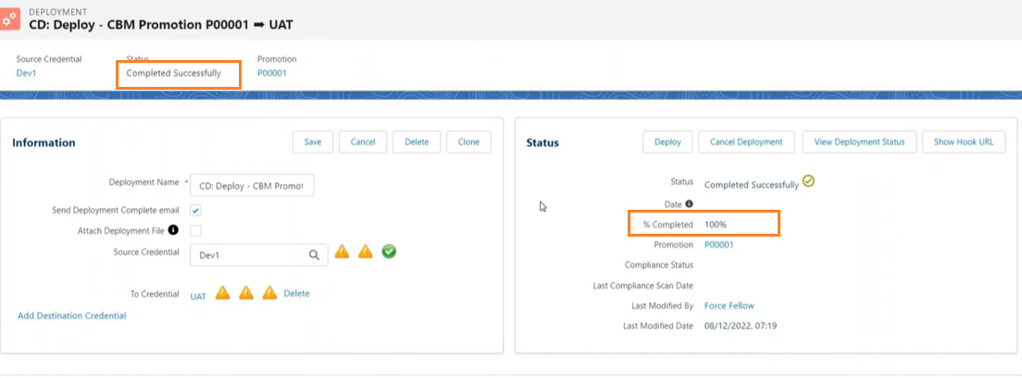Click the Deploy button
Screen dimensions: 1022x378
[667, 141]
